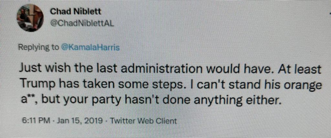Image resolution: width=331 pixels, height=138 pixels.
Task: Open the @ChadNiblettAL handle link
Action: click(x=83, y=24)
